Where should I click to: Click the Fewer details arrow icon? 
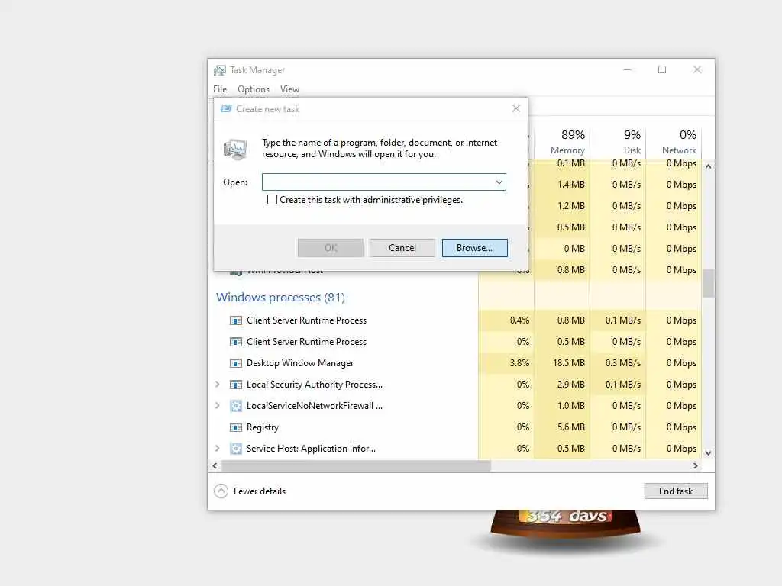(x=221, y=491)
